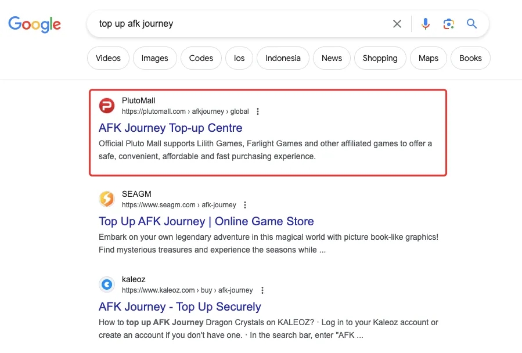Click the kaleoz site favicon
This screenshot has width=522, height=353.
pos(107,284)
